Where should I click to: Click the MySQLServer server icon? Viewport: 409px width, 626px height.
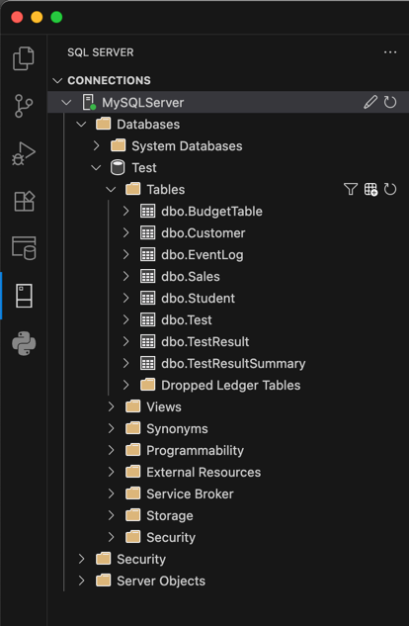(x=89, y=102)
